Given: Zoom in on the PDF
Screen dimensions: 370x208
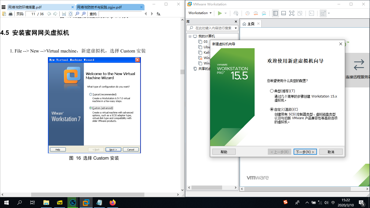Looking at the screenshot, I should click(x=84, y=14).
